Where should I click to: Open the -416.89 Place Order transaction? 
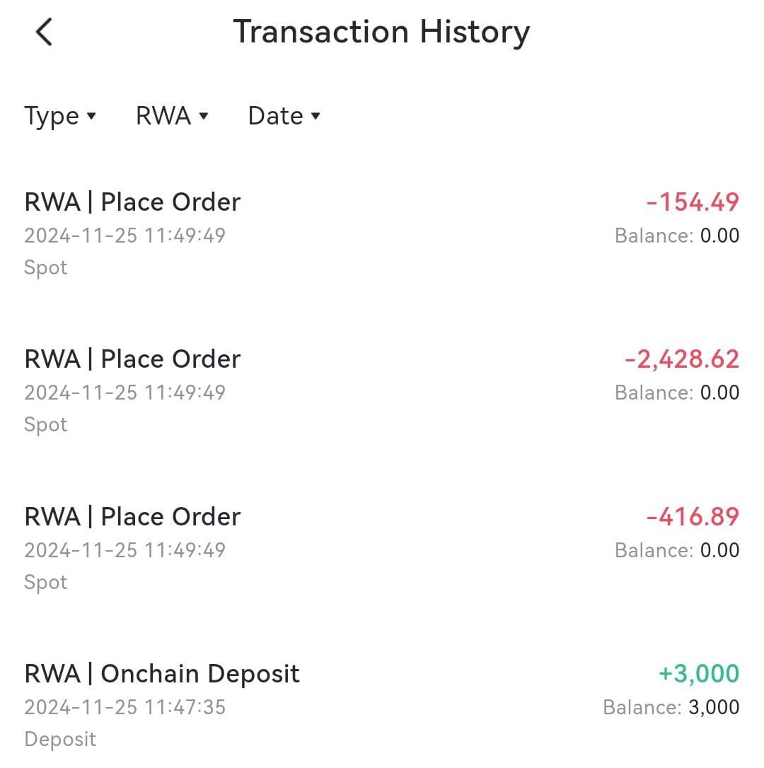[x=382, y=549]
